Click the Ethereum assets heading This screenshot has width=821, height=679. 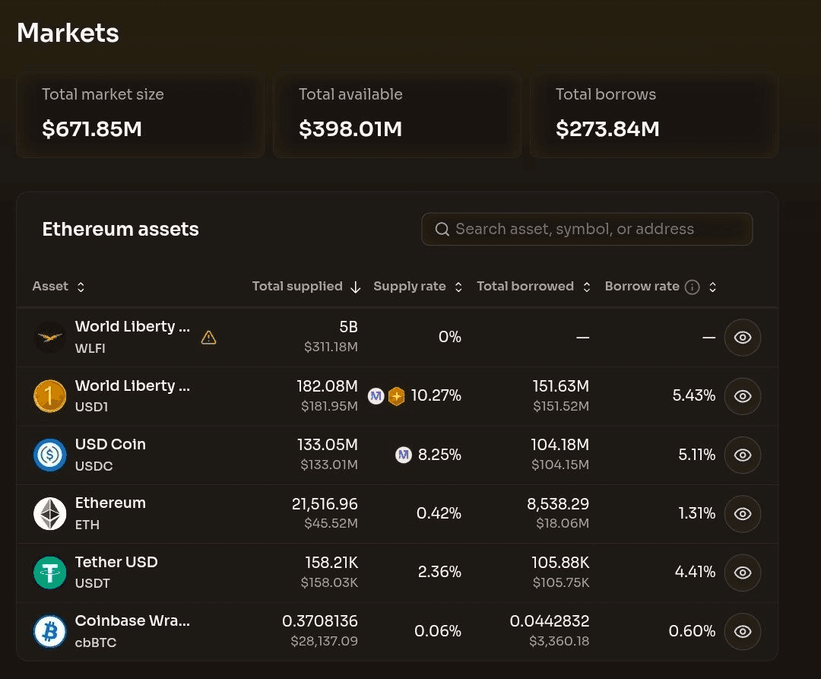click(120, 229)
